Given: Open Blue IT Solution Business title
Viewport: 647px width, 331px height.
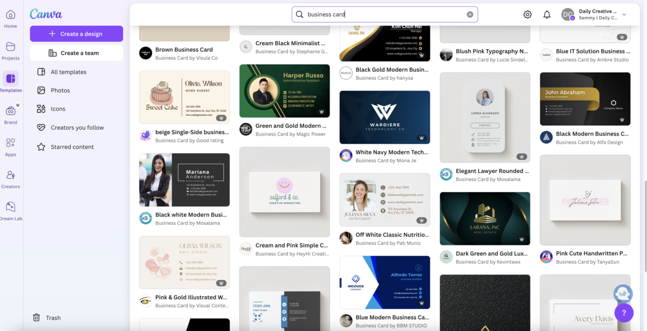Looking at the screenshot, I should [x=592, y=51].
